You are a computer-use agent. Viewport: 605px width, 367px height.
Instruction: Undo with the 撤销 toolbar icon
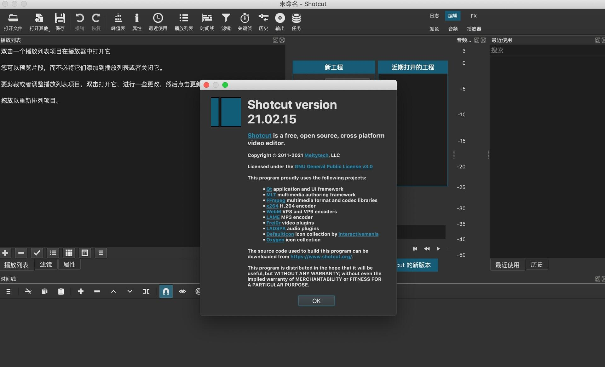[80, 22]
